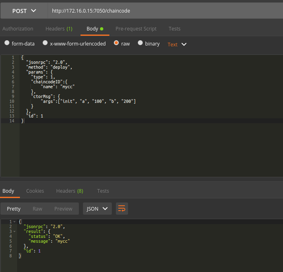283x272 pixels.
Task: Click the "chaincodeID" line in request body
Action: point(49,82)
